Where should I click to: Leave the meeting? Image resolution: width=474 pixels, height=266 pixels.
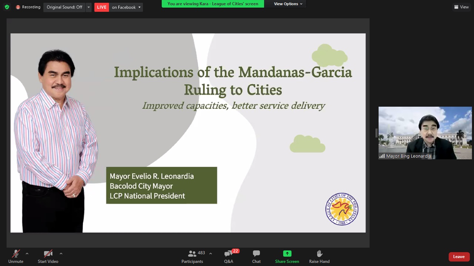click(x=459, y=257)
